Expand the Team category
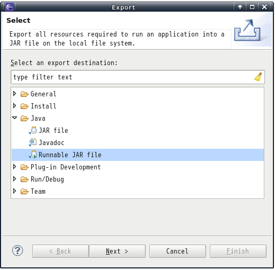This screenshot has height=270, width=275. 15,191
